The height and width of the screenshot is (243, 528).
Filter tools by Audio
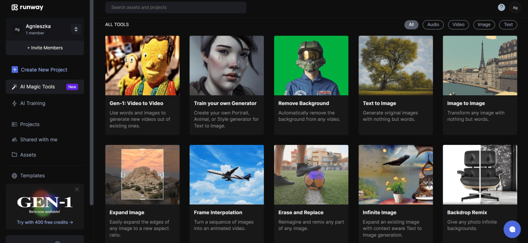coord(433,25)
